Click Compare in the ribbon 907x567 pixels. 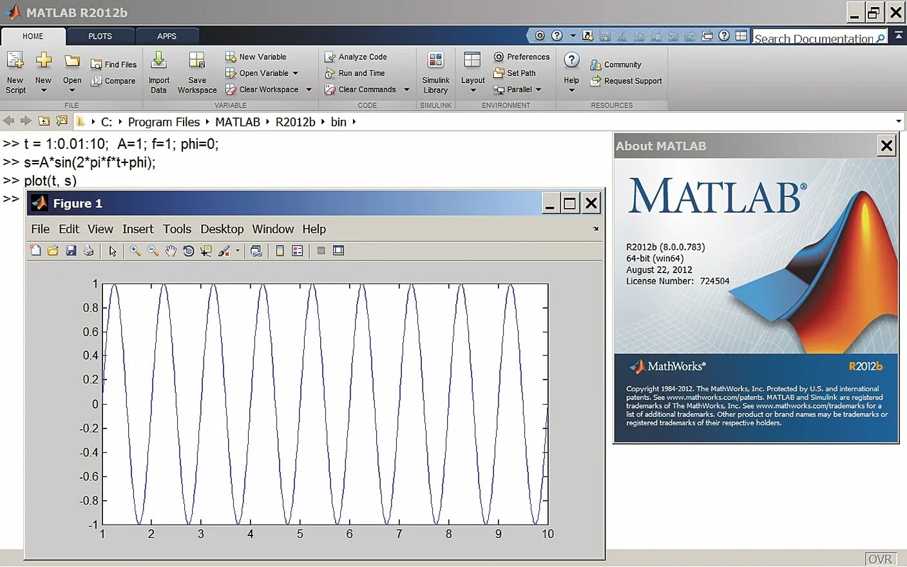tap(113, 81)
